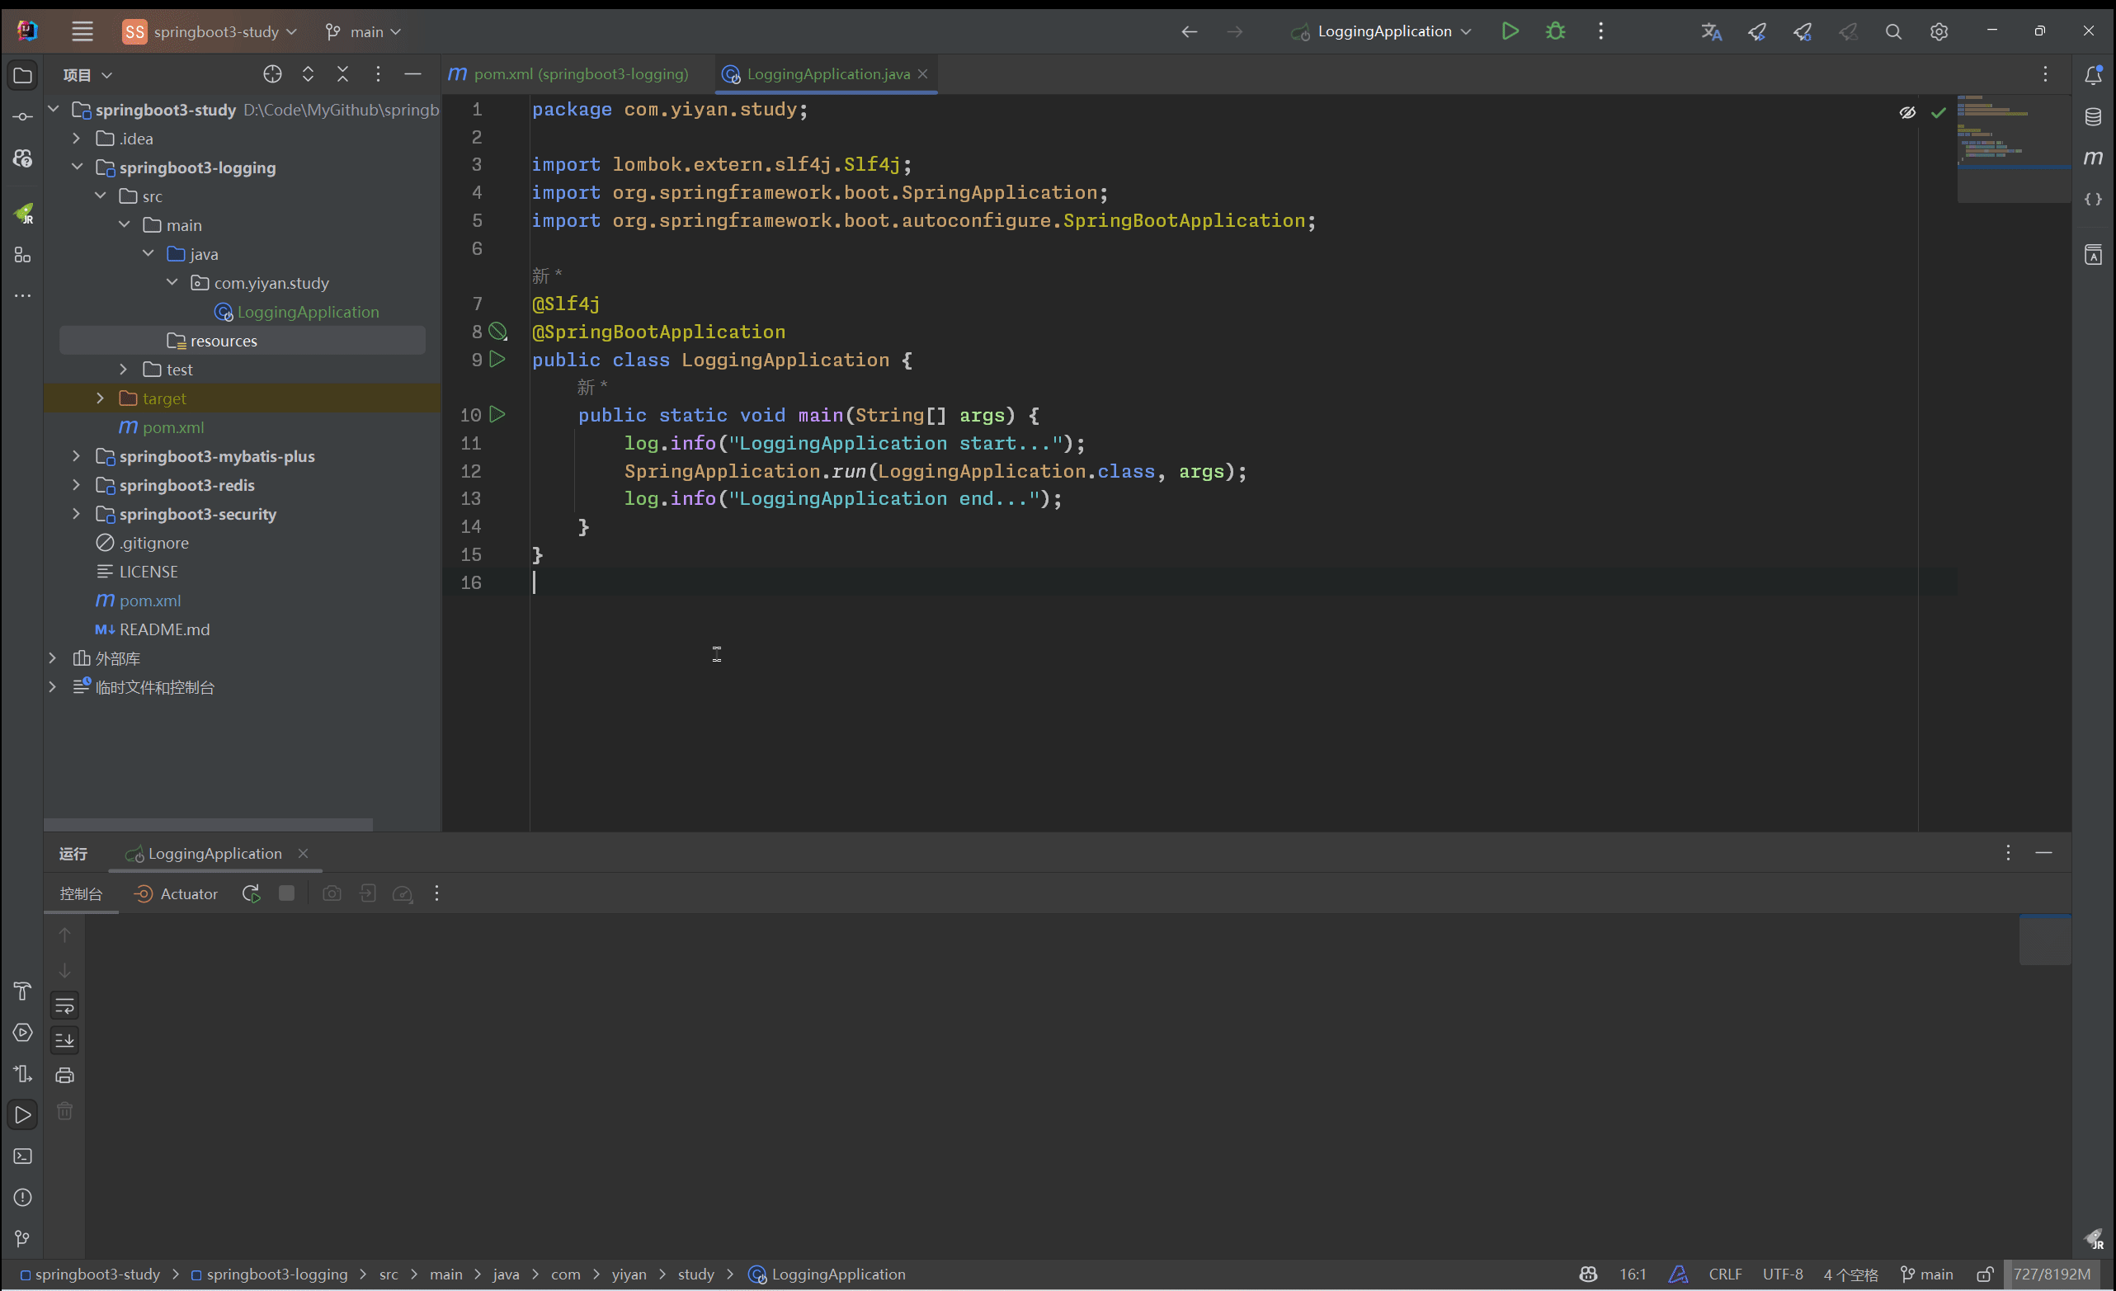Open Search Everywhere with the magnifier icon

(x=1893, y=31)
